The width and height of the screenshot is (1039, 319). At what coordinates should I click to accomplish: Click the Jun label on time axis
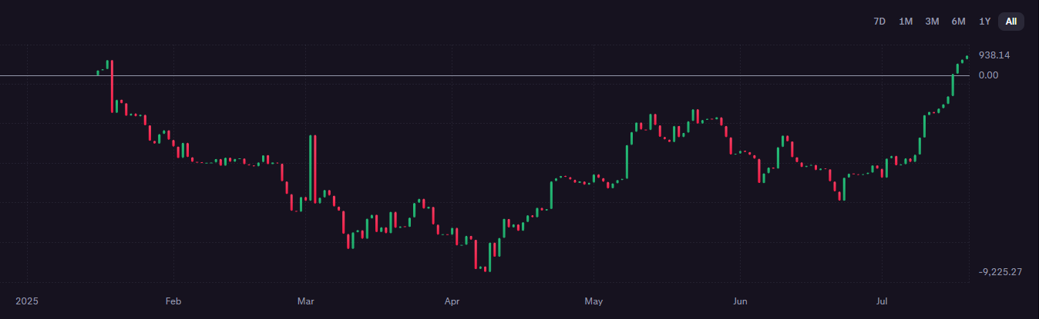click(740, 300)
